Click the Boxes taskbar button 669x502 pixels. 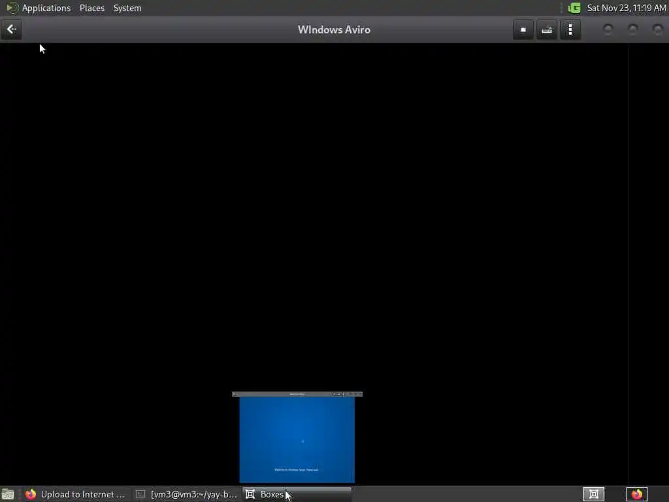(297, 494)
